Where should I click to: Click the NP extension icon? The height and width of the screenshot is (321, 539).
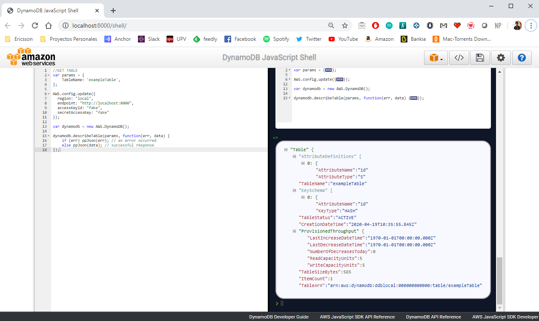498,25
